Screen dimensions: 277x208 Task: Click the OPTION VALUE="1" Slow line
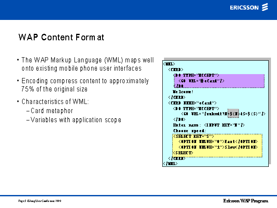click(218, 147)
